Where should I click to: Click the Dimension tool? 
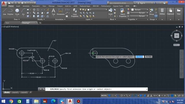60,12
